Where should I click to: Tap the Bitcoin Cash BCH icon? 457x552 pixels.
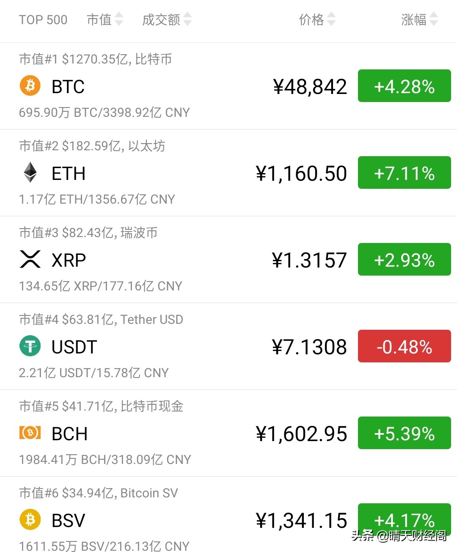pyautogui.click(x=30, y=433)
